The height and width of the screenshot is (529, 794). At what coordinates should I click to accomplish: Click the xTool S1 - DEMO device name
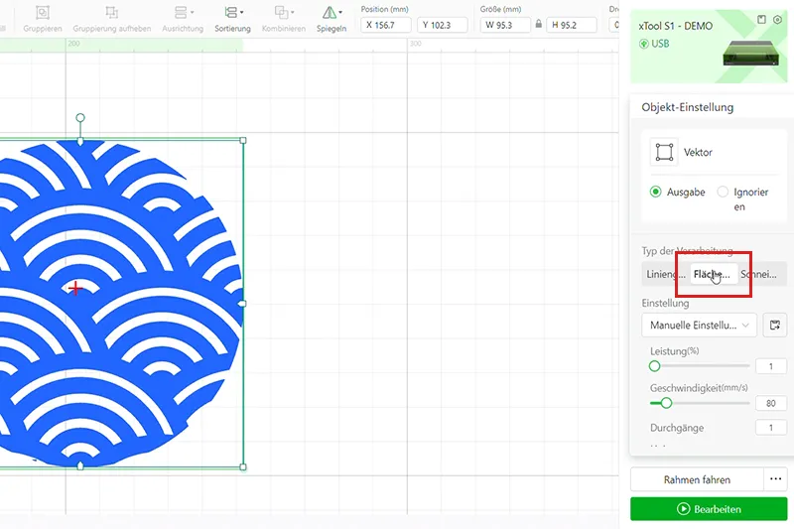[x=676, y=26]
